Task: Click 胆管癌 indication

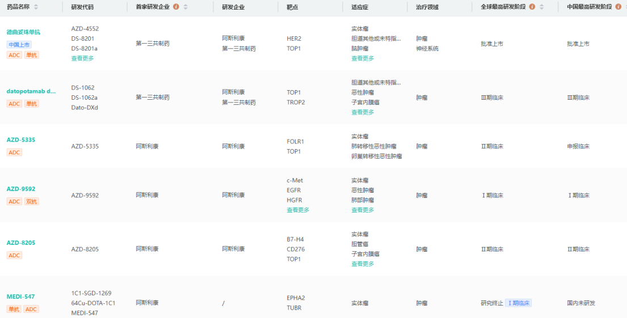Action: [x=360, y=244]
